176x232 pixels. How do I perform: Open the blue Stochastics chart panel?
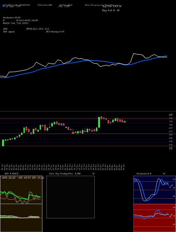pos(155,190)
